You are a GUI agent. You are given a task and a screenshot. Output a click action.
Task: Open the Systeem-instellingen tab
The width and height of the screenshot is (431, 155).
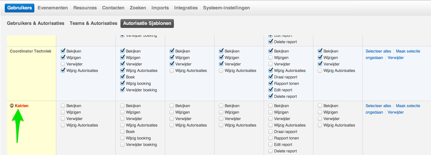(226, 8)
